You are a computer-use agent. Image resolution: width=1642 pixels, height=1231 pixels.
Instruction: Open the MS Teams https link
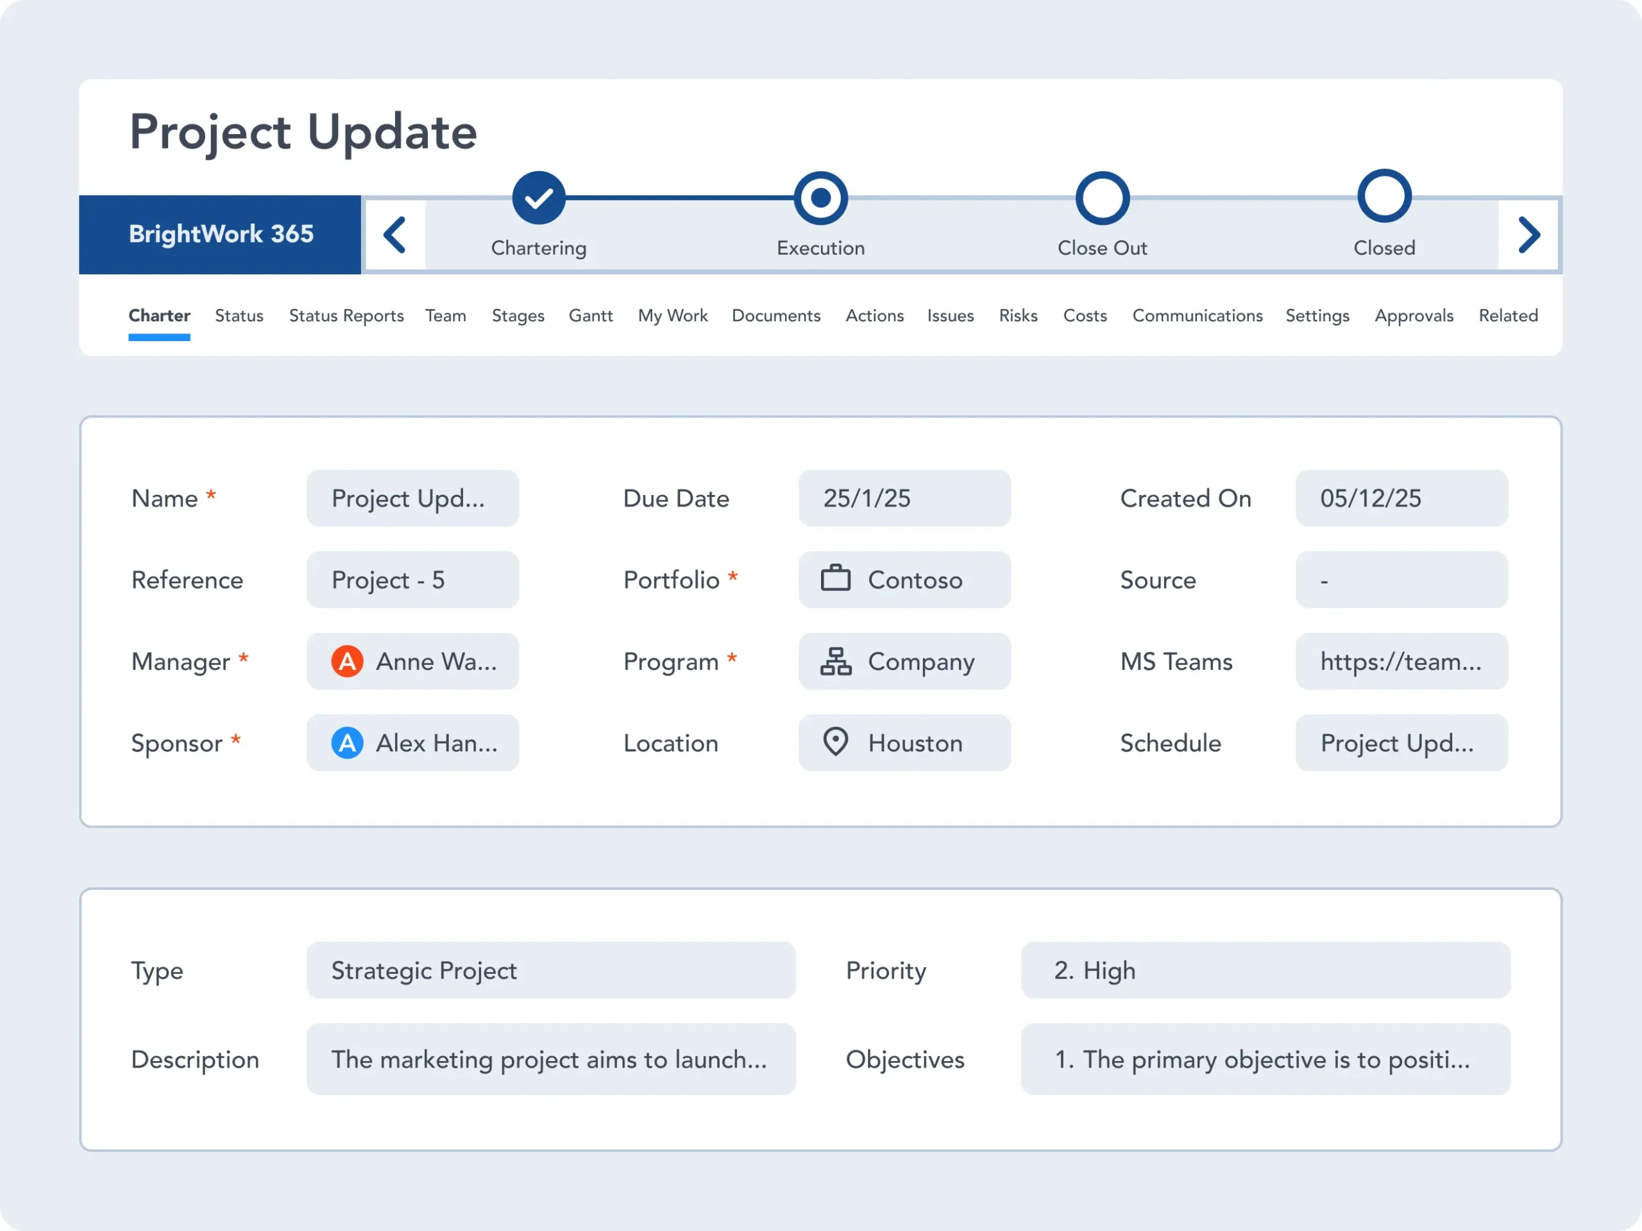[x=1401, y=660]
